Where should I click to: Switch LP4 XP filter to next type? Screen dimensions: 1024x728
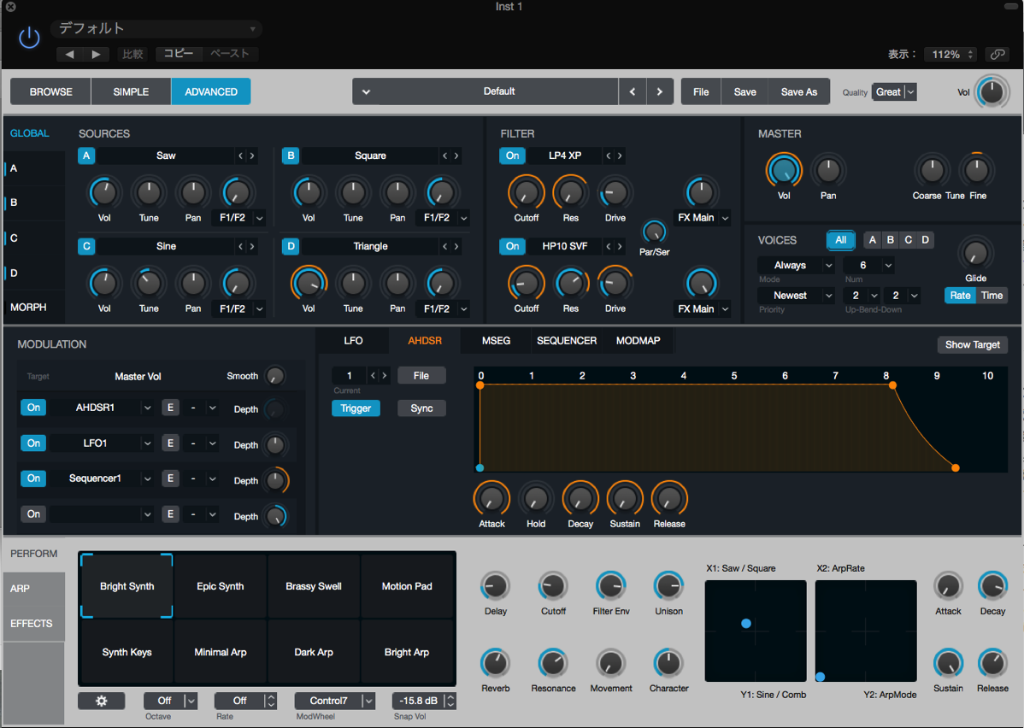(x=620, y=156)
